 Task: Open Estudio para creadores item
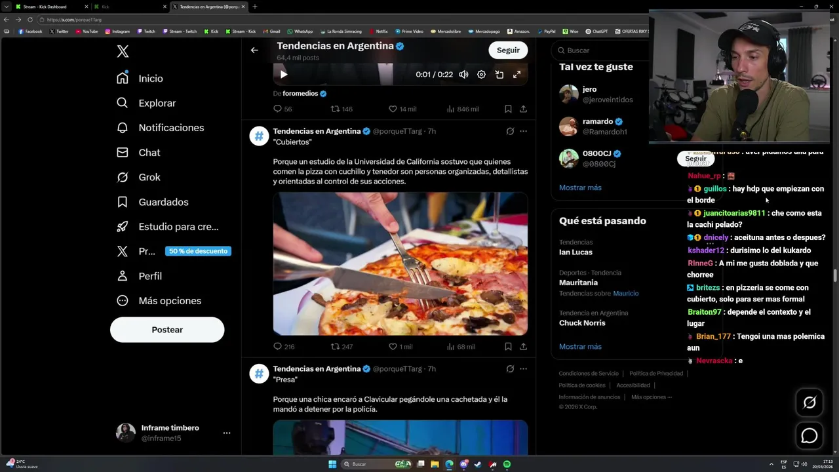(x=167, y=227)
